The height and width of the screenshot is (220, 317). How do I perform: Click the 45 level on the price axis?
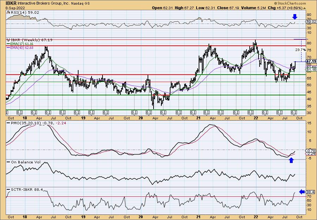[x=309, y=92]
